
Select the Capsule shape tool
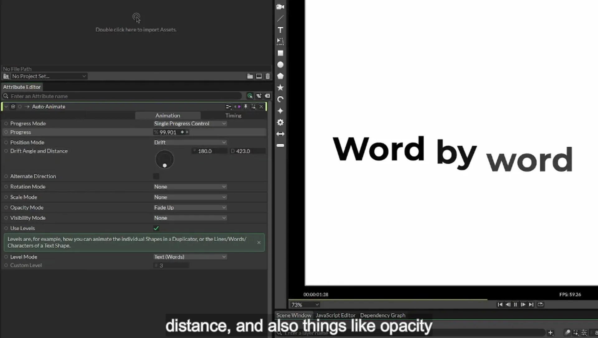(280, 145)
